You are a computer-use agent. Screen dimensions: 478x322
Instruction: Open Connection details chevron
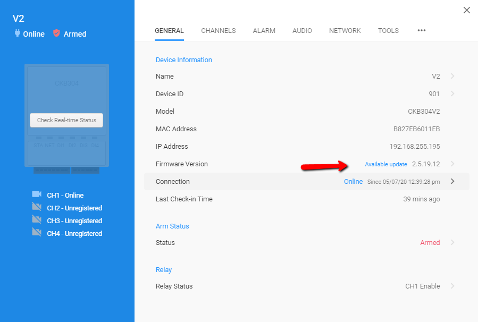pyautogui.click(x=452, y=181)
